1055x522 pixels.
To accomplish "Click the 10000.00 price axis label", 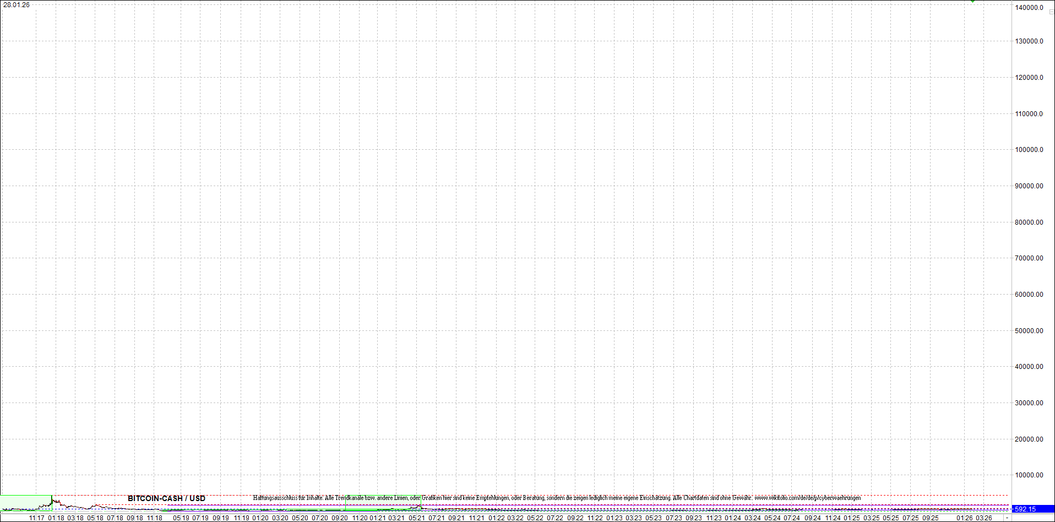I will coord(1029,475).
